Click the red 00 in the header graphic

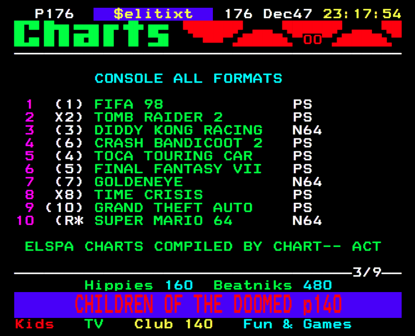coord(312,40)
